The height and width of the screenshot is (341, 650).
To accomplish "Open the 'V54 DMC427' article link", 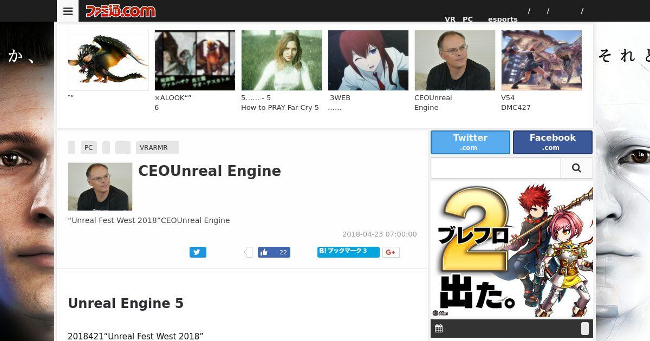I will tap(516, 103).
